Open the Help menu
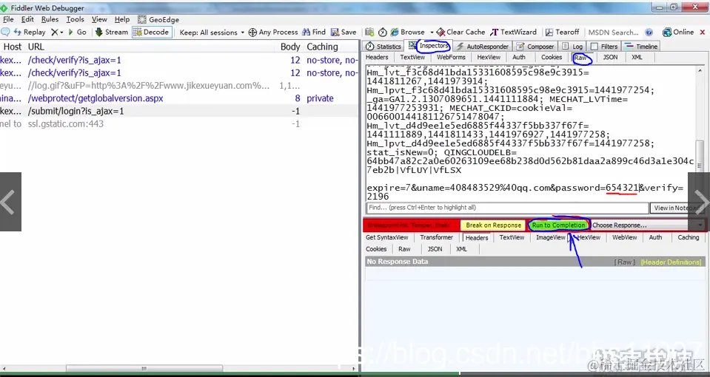The image size is (710, 377). tap(122, 19)
